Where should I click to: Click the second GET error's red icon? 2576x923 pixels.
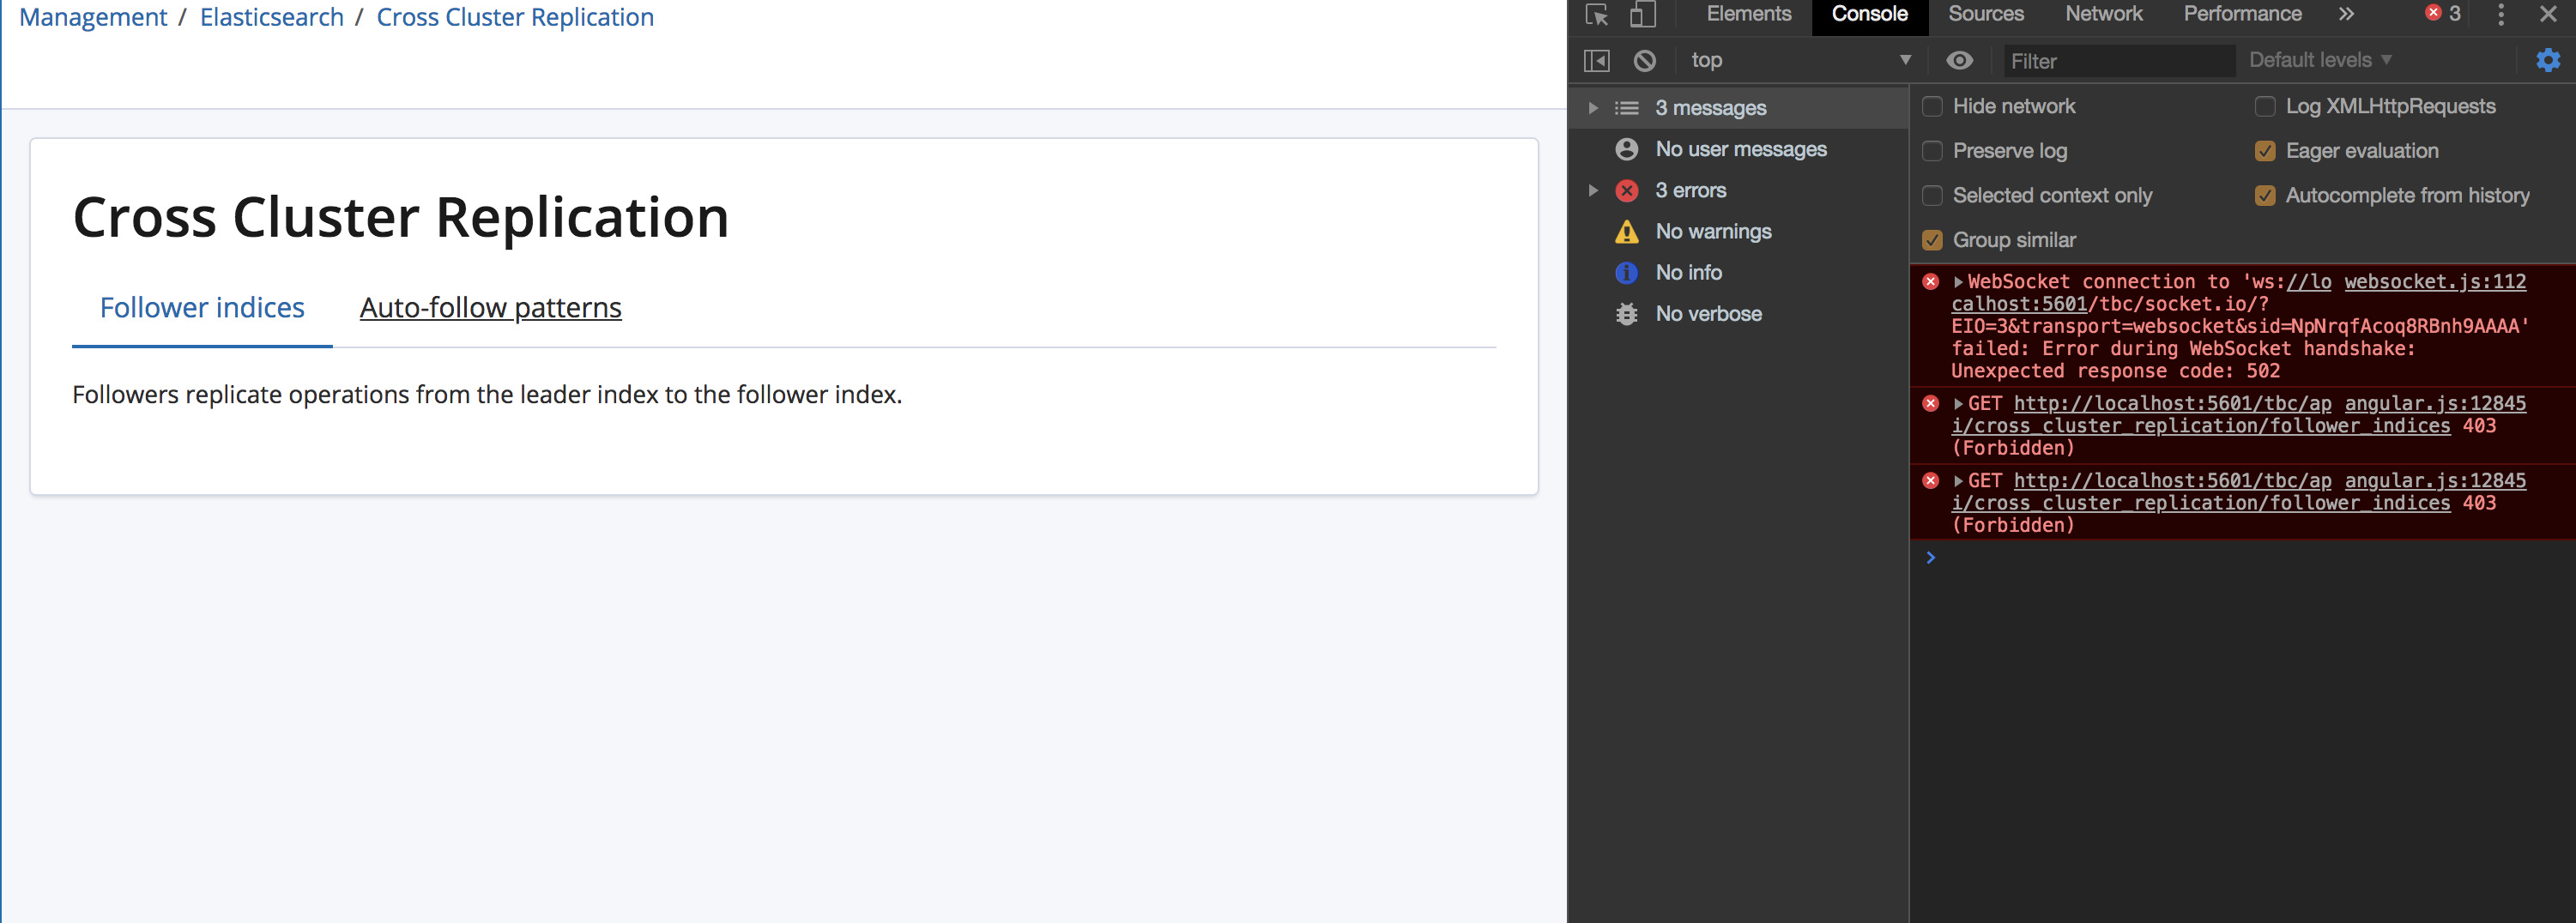point(1931,481)
